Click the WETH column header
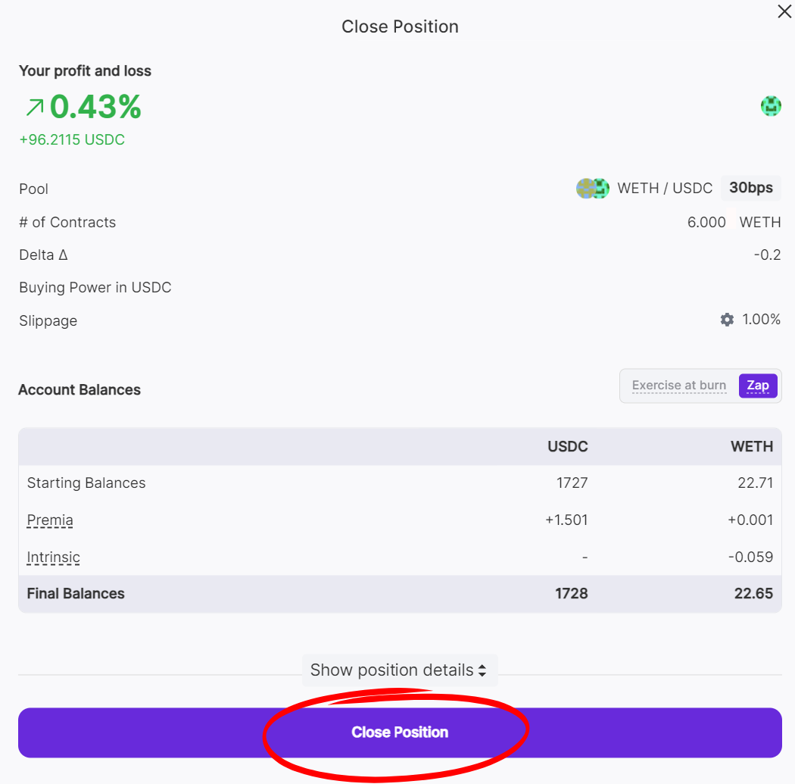The width and height of the screenshot is (795, 784). click(x=751, y=447)
